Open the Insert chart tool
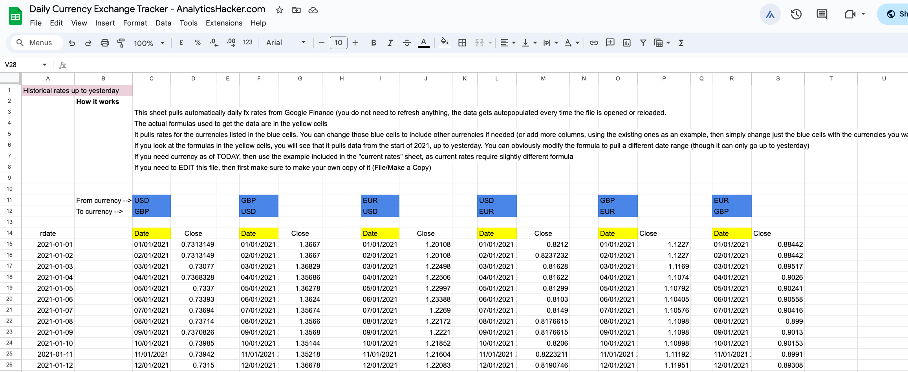The height and width of the screenshot is (372, 908). point(626,43)
